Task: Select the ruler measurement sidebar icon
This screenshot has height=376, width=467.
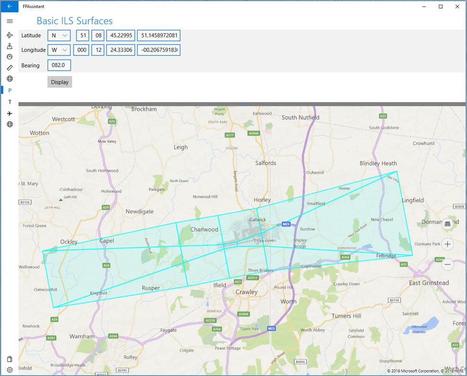Action: pyautogui.click(x=10, y=68)
